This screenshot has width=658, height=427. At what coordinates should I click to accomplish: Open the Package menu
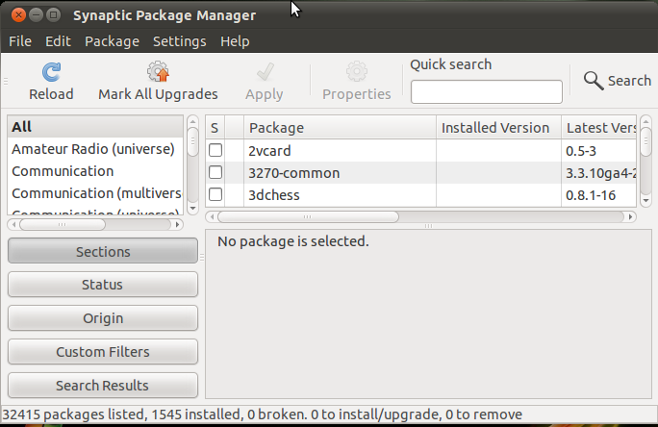(112, 41)
